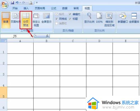This screenshot has height=111, width=140.
Task: Select column C header
Action: click(73, 41)
